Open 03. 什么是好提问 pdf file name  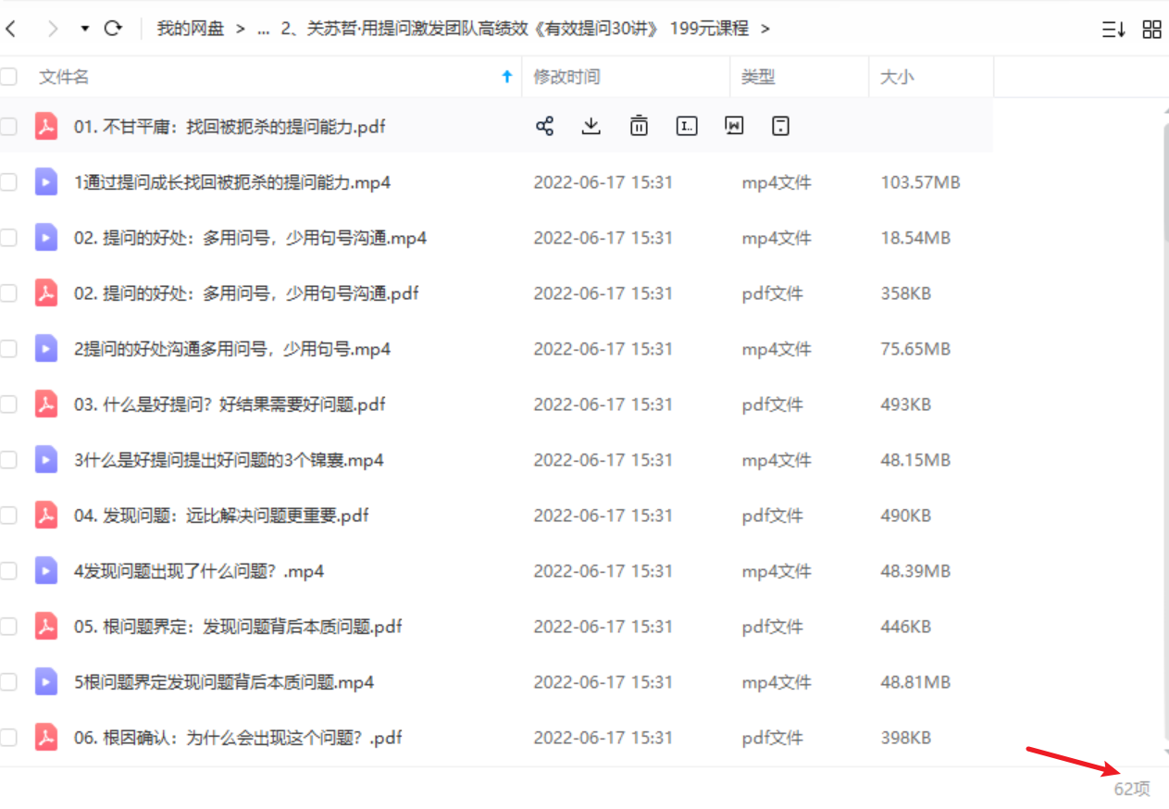pos(230,404)
